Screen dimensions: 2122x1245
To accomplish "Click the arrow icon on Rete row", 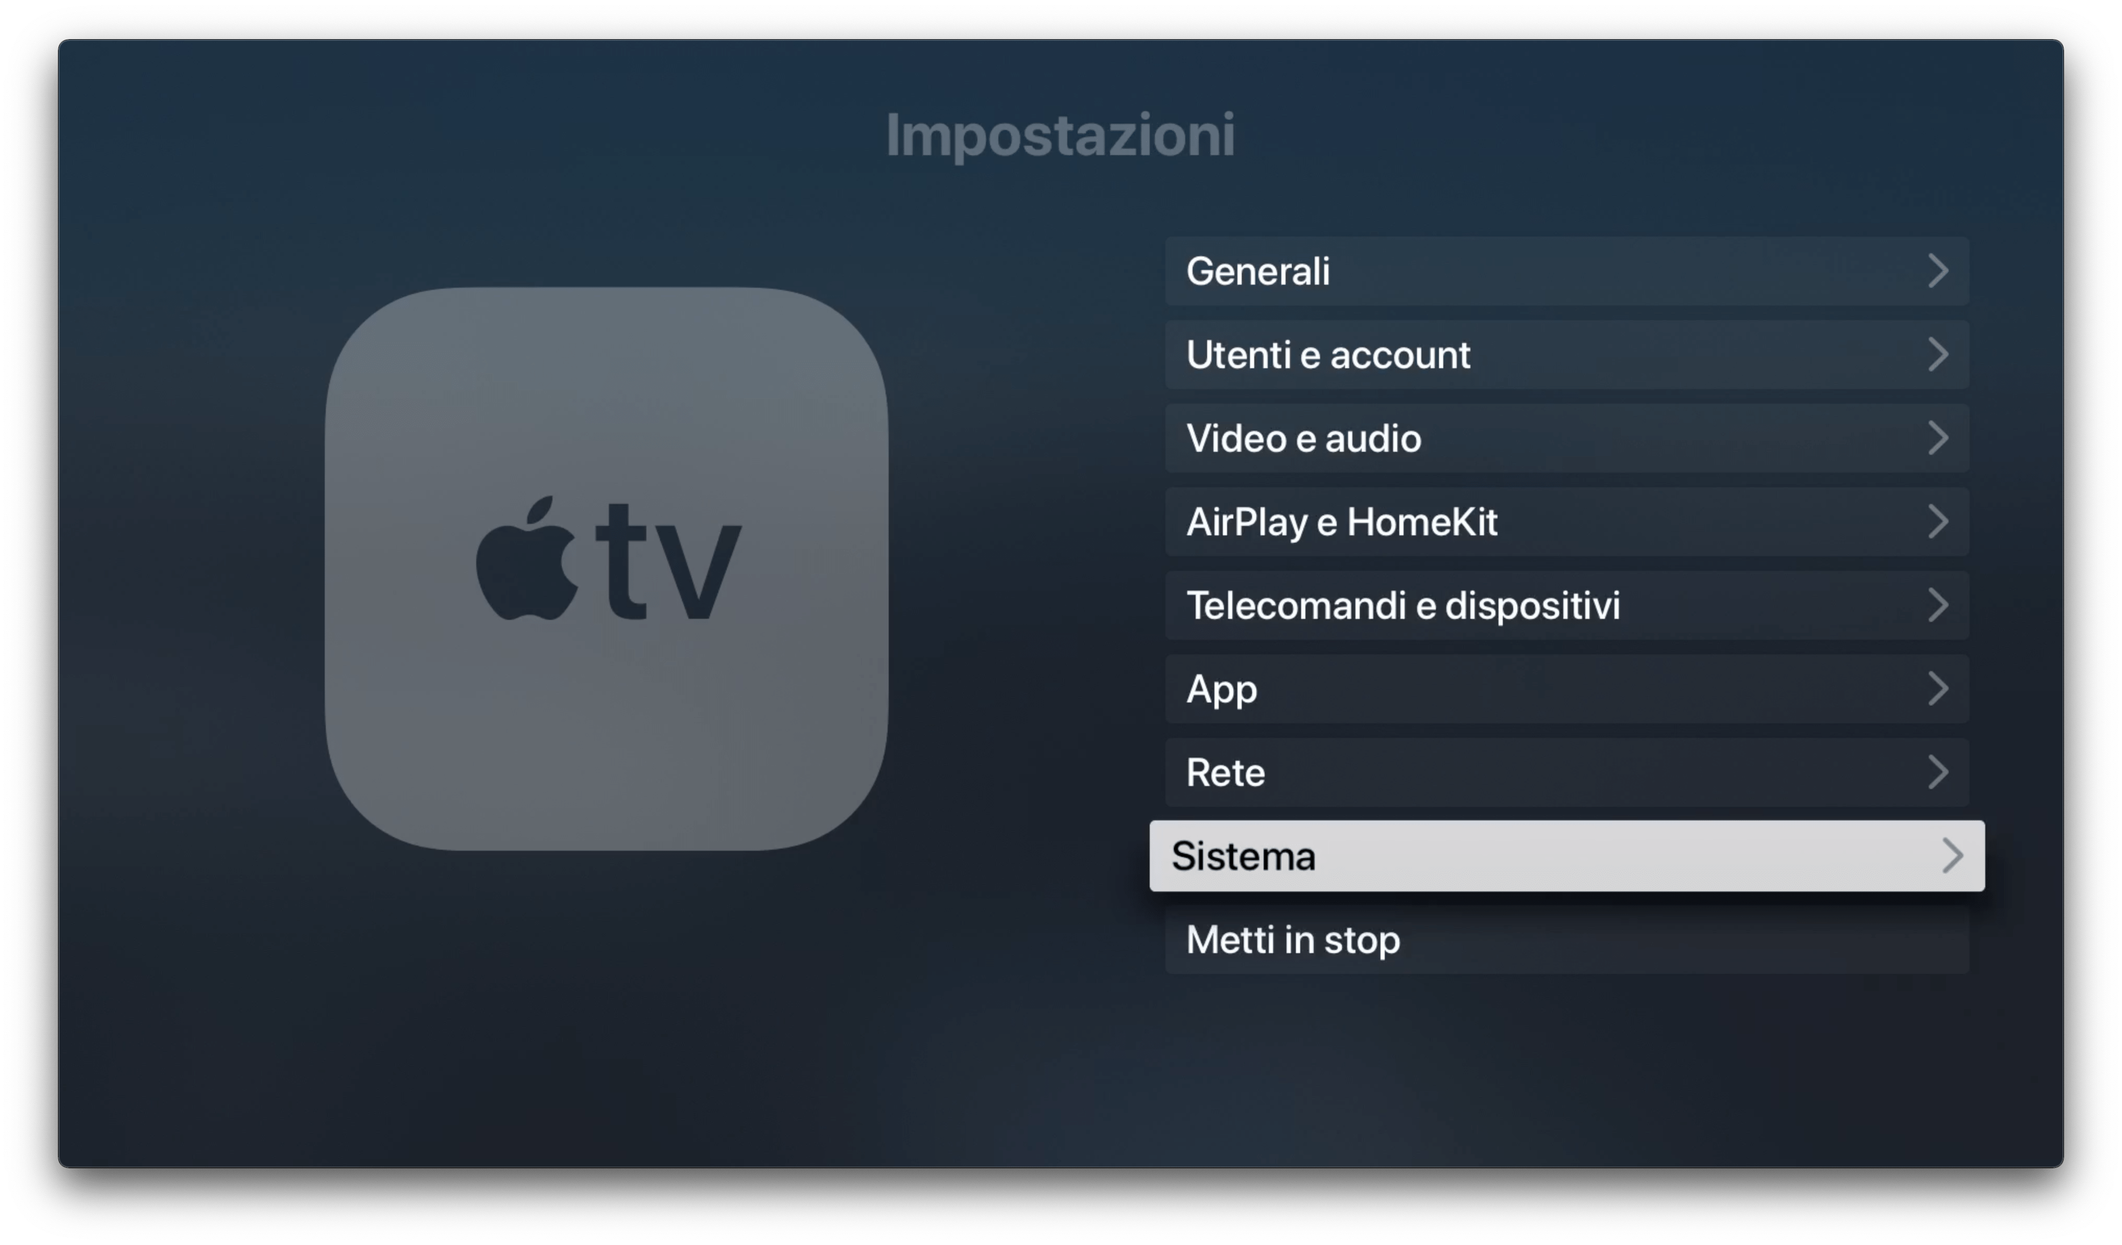I will click(x=1938, y=772).
